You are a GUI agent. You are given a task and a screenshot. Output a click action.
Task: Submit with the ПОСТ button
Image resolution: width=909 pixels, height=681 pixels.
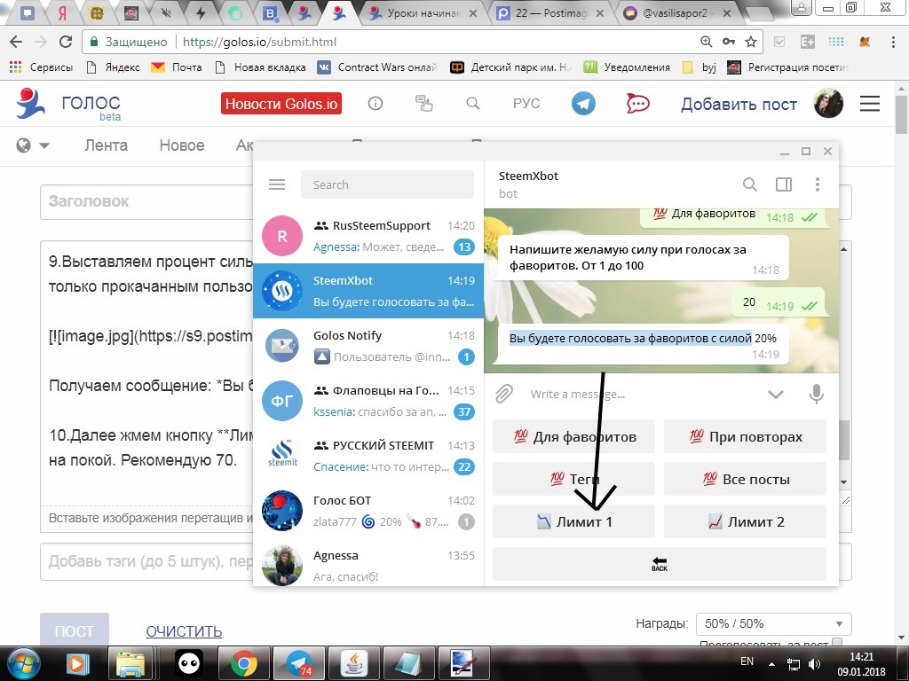[x=75, y=630]
